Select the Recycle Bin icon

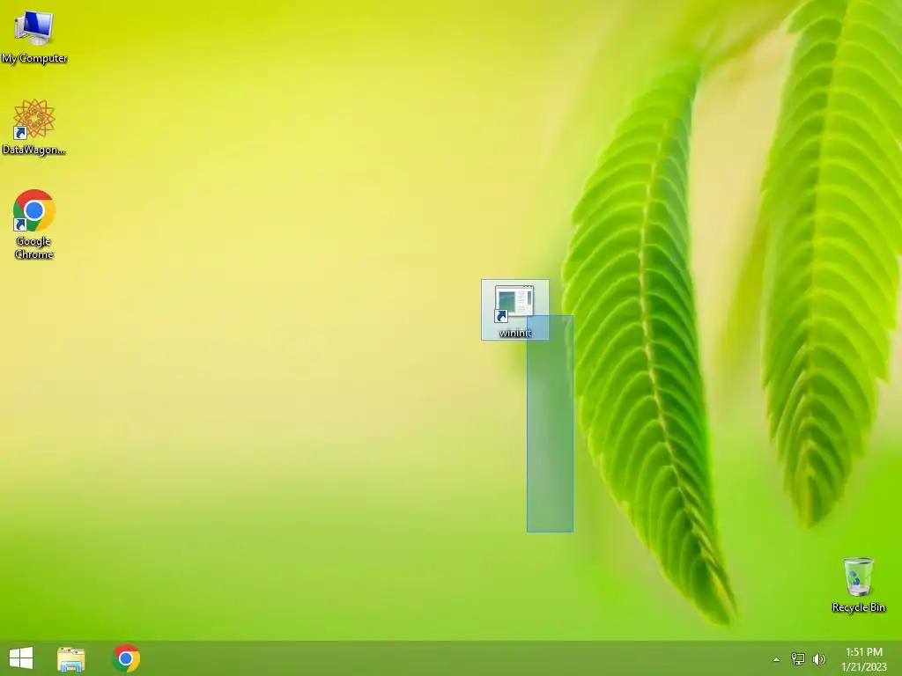click(x=858, y=584)
